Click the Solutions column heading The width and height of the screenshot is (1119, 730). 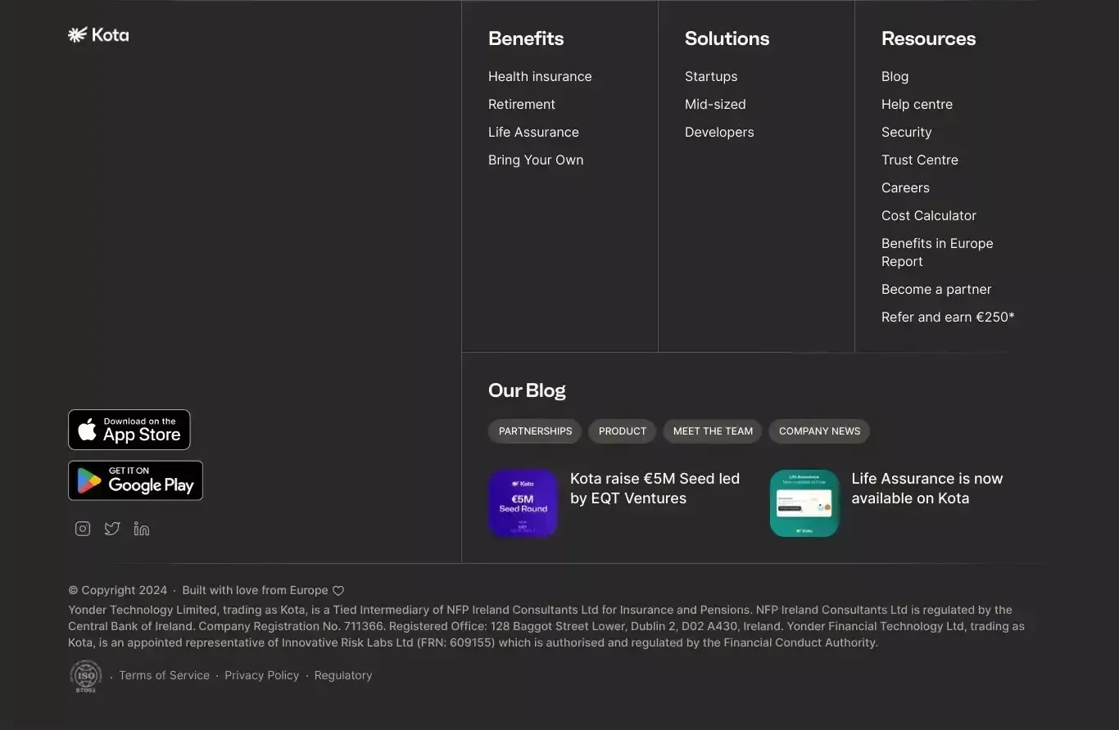coord(727,38)
